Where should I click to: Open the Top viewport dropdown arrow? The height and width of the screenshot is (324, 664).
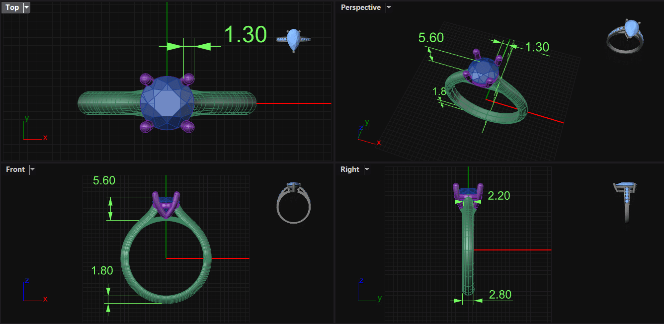coord(26,7)
